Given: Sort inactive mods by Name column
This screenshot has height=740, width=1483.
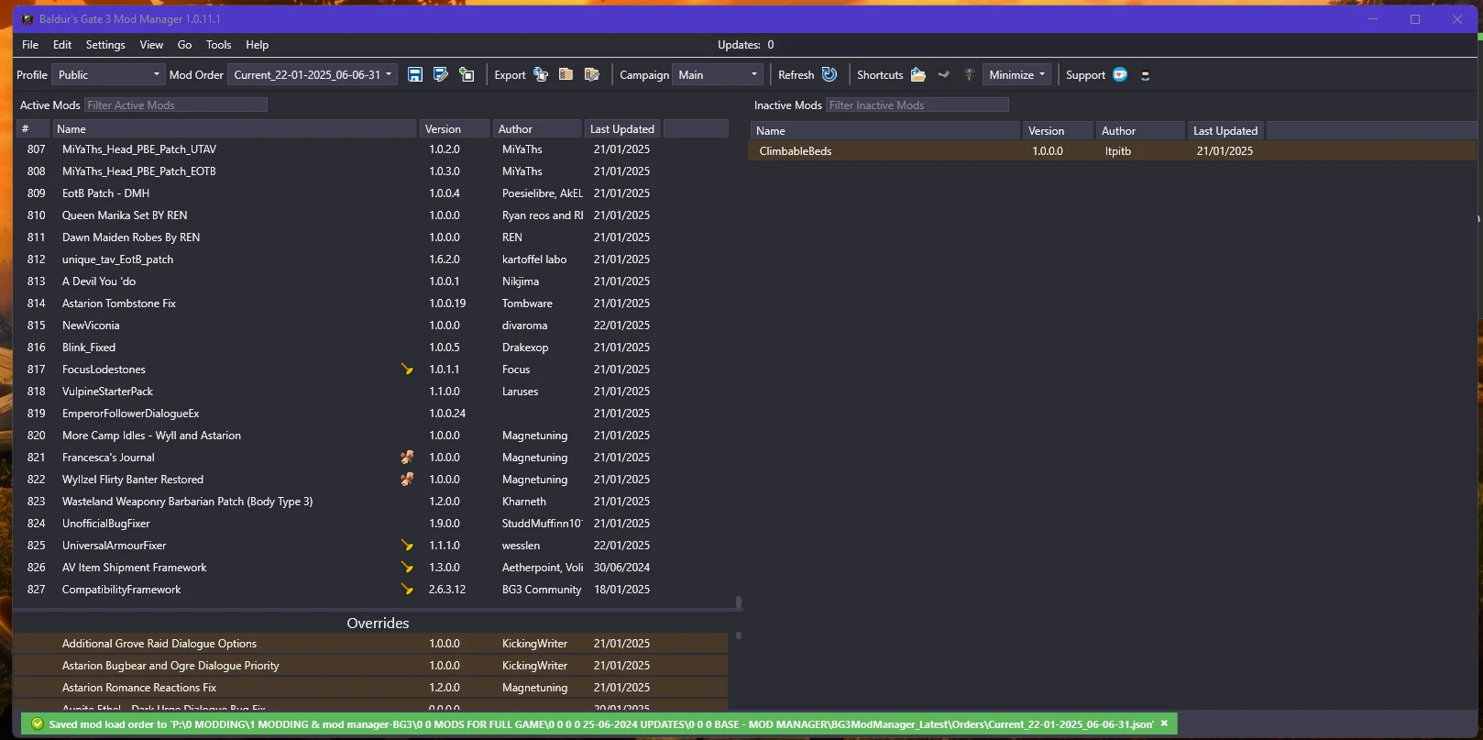Looking at the screenshot, I should pos(884,130).
